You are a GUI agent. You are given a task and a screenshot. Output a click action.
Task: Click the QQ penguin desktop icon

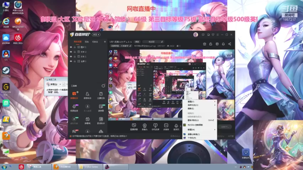pos(6,56)
